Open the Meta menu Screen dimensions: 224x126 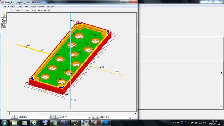[34, 6]
